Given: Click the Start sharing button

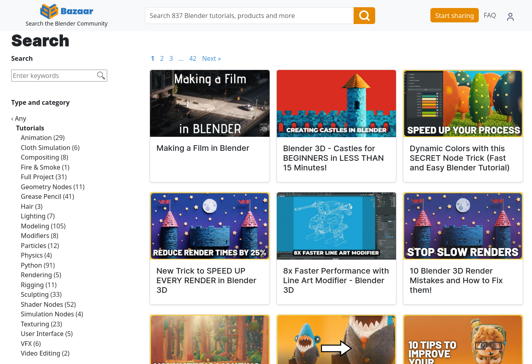Looking at the screenshot, I should point(454,15).
